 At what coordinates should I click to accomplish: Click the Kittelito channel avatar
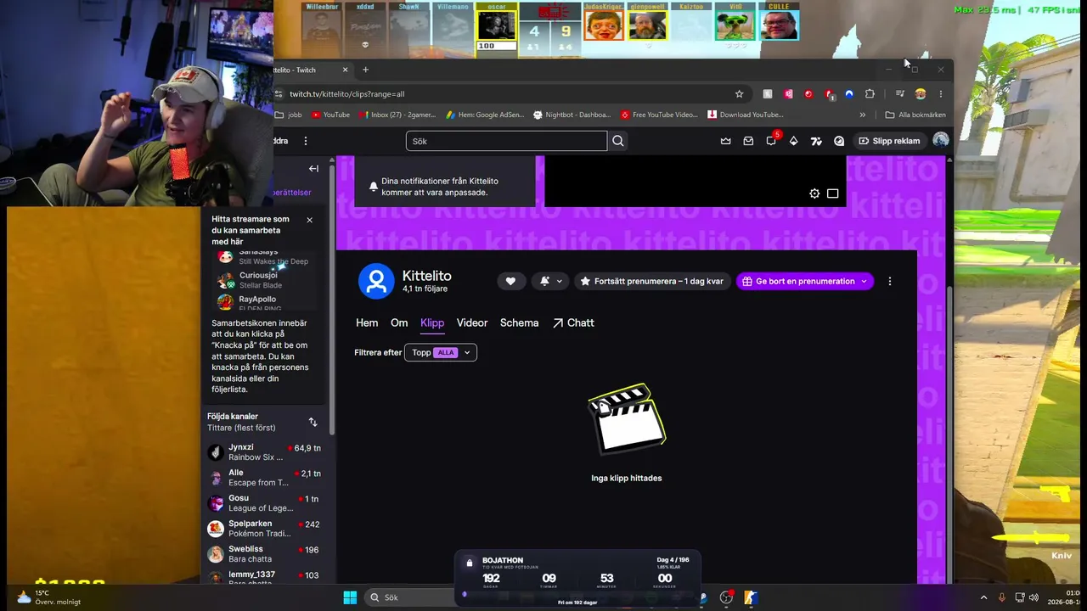(376, 281)
